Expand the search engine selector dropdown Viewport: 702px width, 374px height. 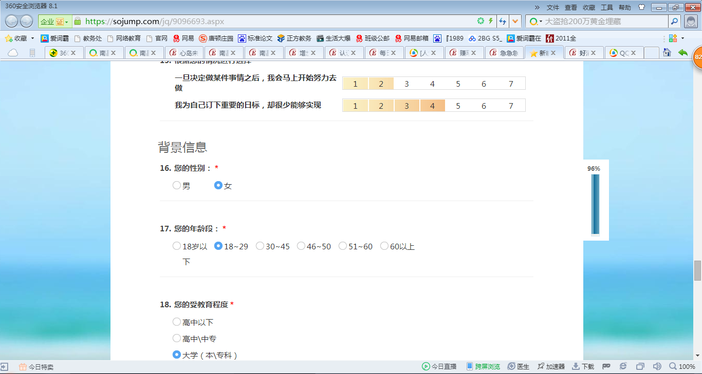pos(541,22)
